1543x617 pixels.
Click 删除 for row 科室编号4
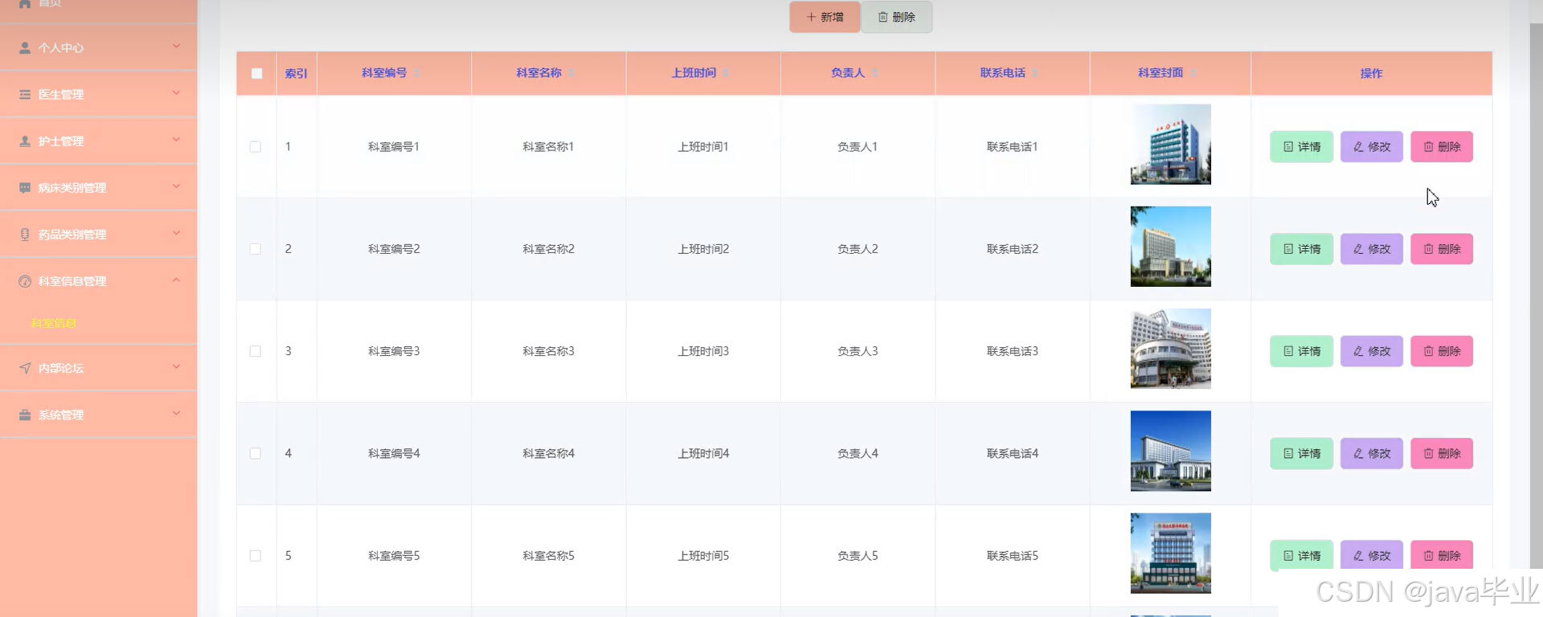(x=1442, y=453)
